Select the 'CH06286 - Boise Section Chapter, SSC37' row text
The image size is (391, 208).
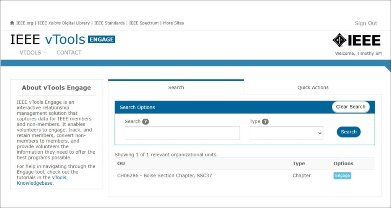(165, 175)
